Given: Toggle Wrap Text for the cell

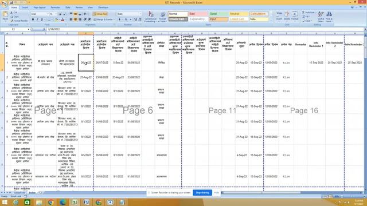Looking at the screenshot, I should (x=100, y=14).
